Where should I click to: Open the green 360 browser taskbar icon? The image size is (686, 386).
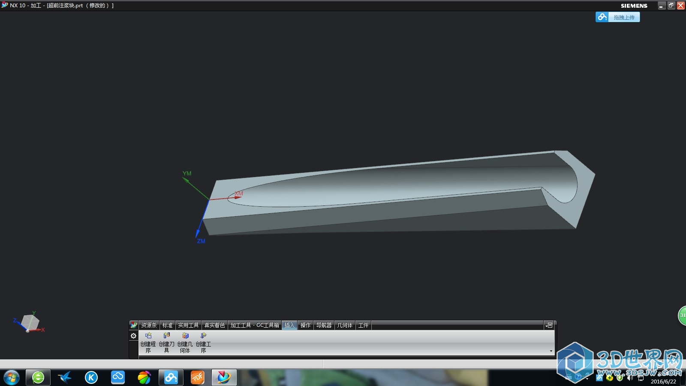point(38,377)
